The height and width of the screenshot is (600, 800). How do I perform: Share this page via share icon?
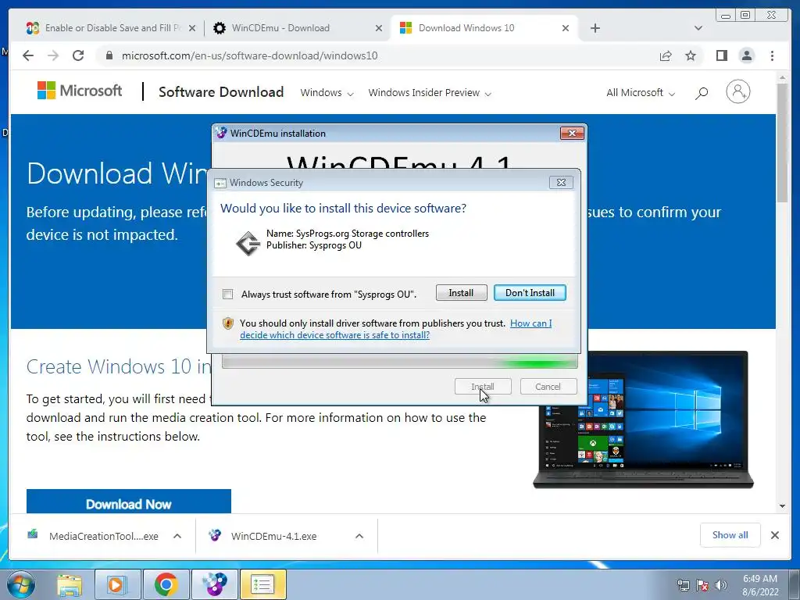pos(666,55)
